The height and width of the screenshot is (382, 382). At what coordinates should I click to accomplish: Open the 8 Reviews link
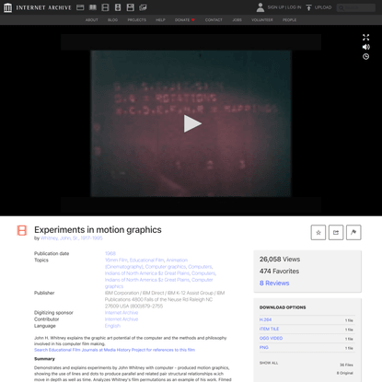274,283
